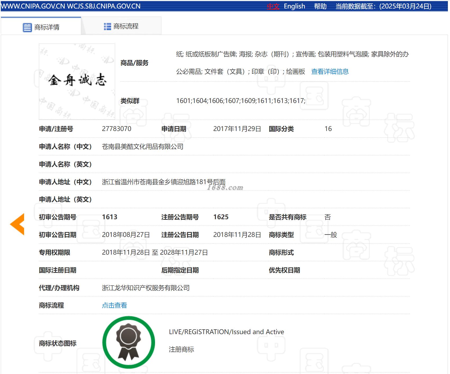Switch to the 商标流程 tab

121,26
